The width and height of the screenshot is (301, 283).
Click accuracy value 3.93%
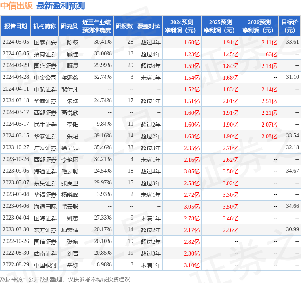[104, 194]
